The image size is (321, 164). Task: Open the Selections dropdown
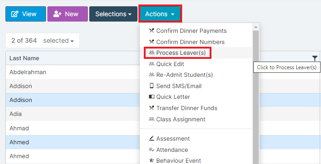(114, 14)
